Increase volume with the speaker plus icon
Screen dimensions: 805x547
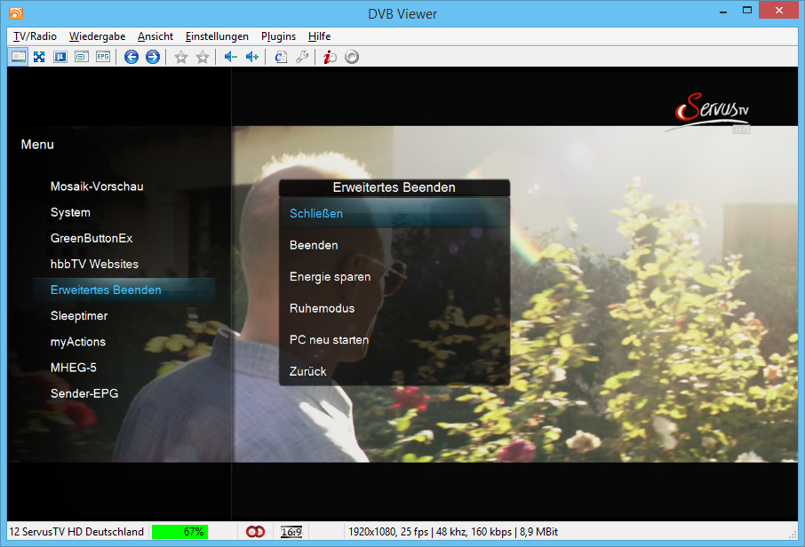pyautogui.click(x=252, y=57)
